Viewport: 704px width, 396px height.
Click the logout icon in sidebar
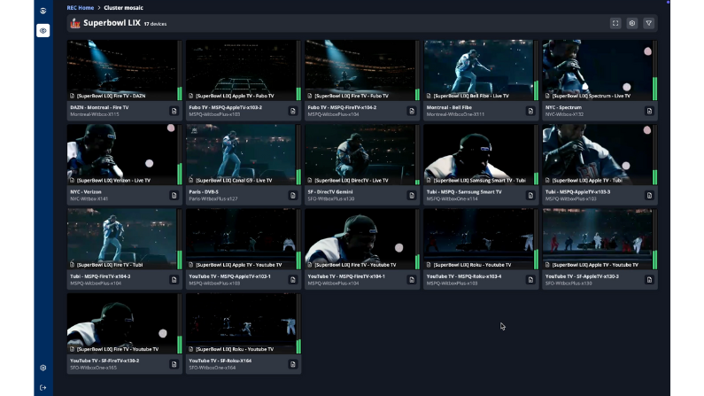pos(43,387)
